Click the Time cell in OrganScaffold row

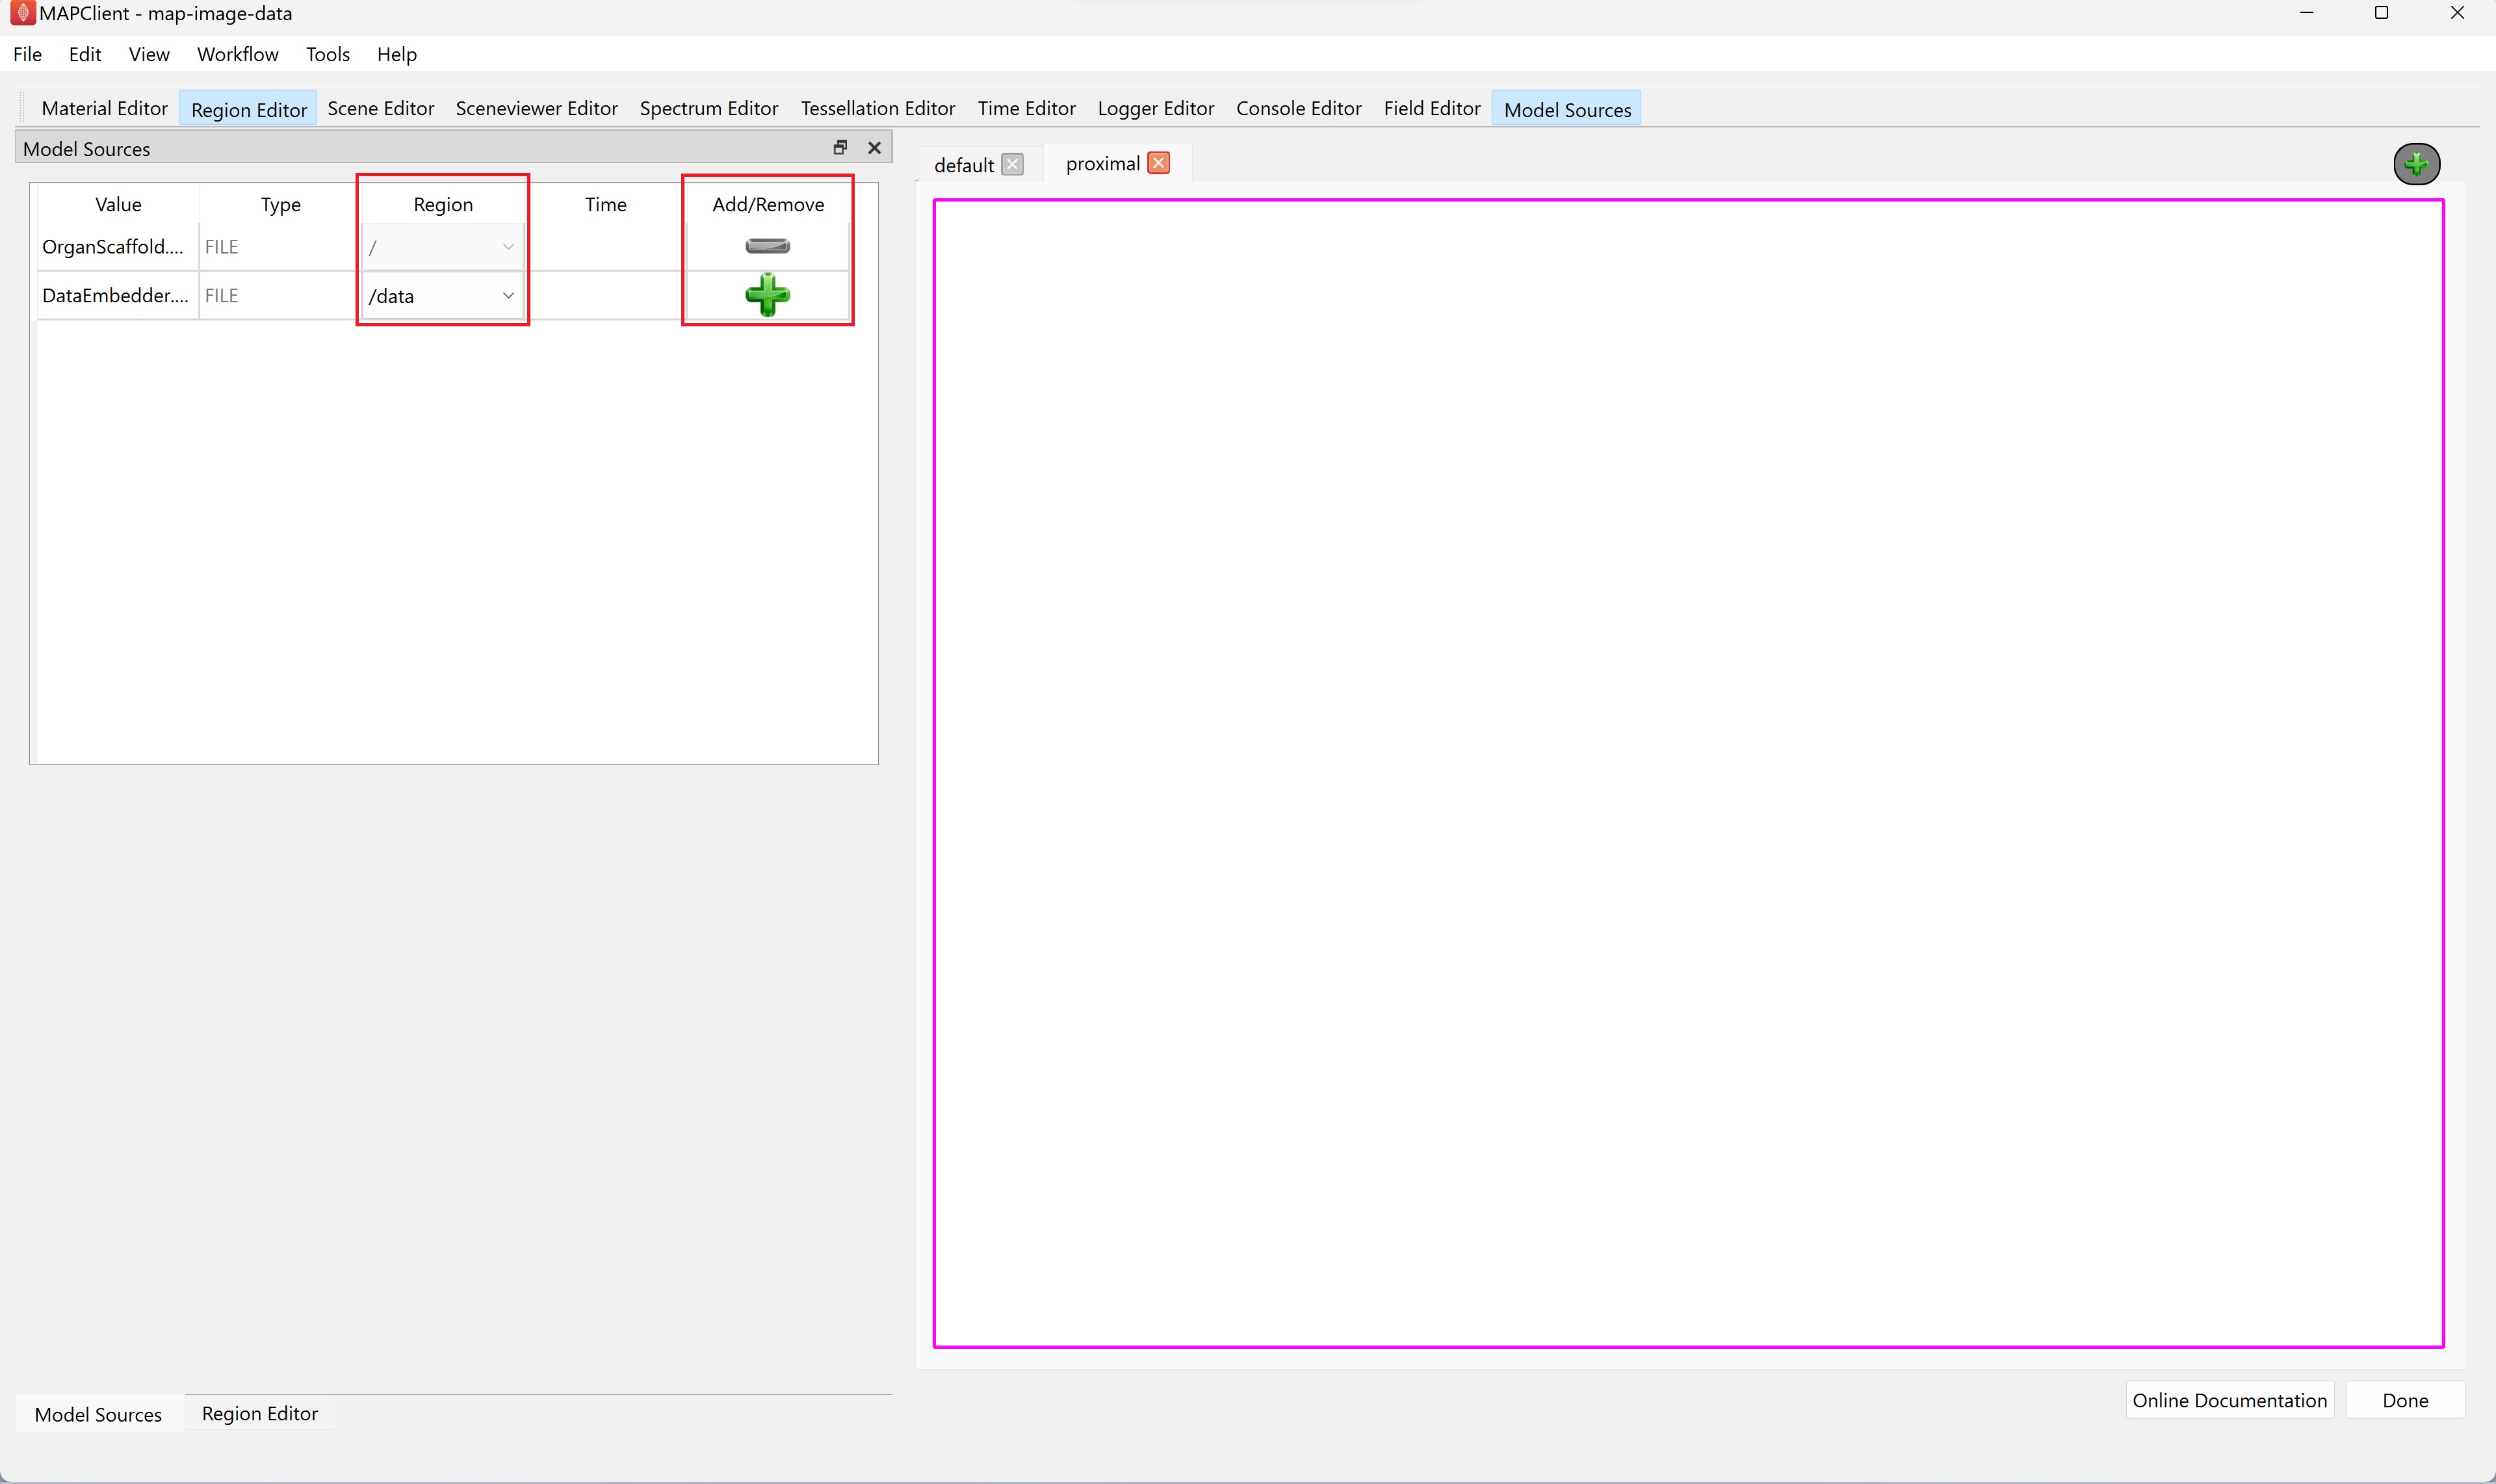[606, 247]
